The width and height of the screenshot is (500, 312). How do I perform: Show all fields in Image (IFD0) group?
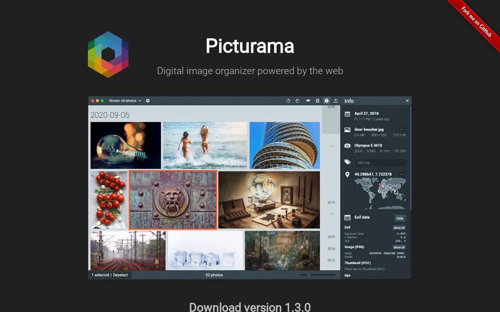[399, 247]
